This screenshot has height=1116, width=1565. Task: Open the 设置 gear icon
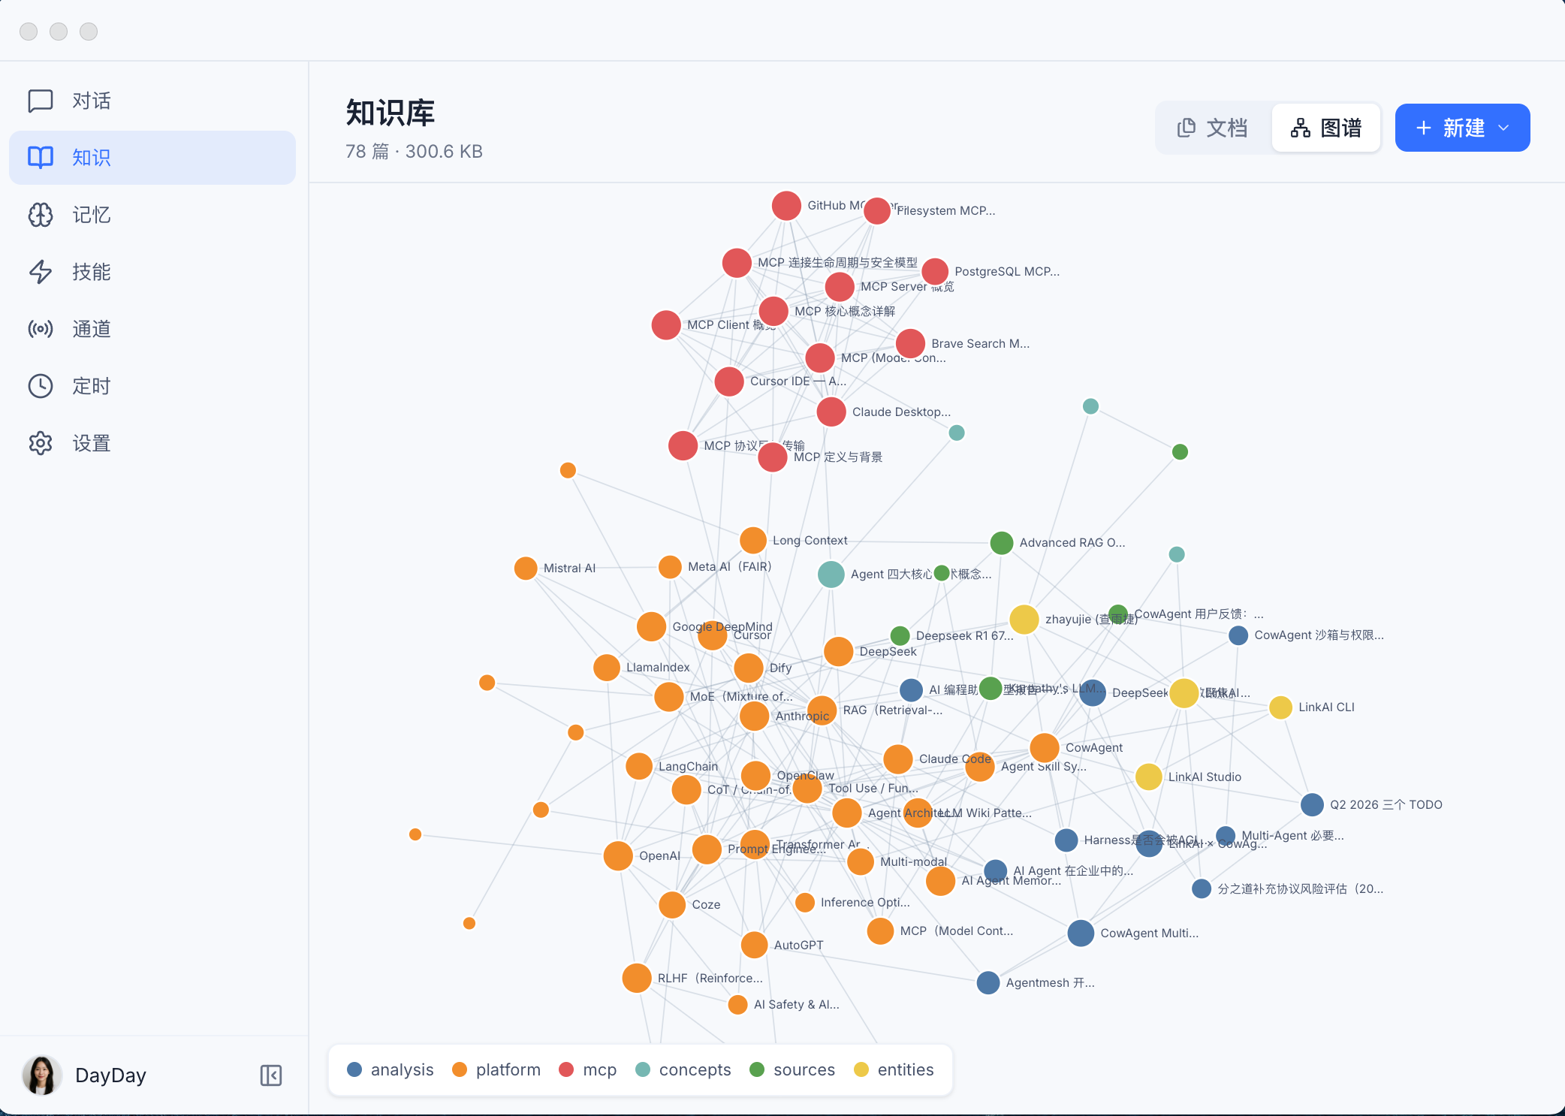[x=41, y=443]
